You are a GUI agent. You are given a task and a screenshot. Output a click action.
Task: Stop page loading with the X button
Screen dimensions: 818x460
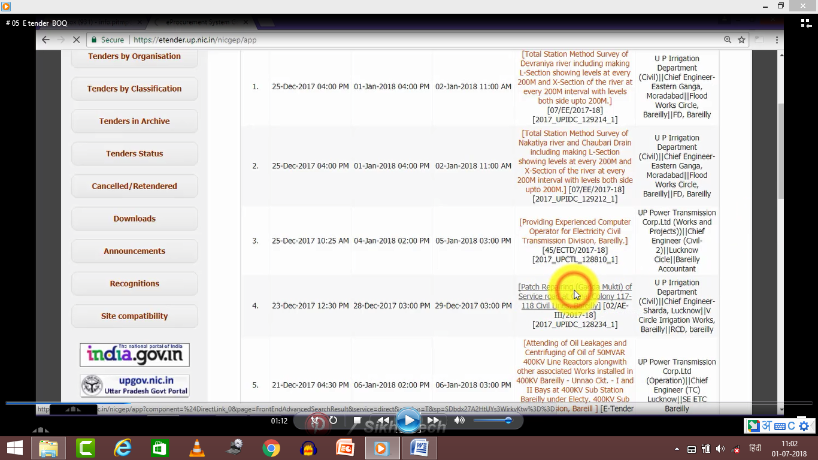[x=76, y=40]
